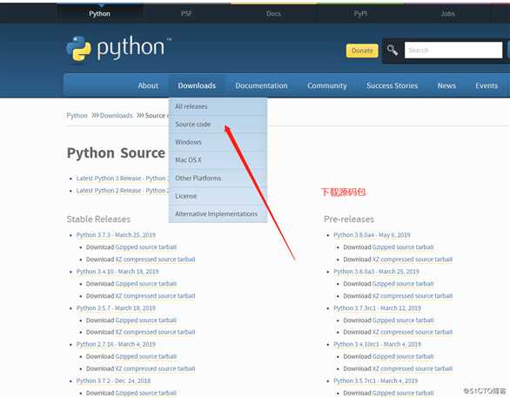Screen dimensions: 510x398
Task: Open Python 3.5.7 - March 18, 2019 release
Action: click(116, 307)
